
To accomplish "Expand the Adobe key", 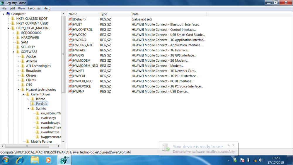I will [18, 56].
